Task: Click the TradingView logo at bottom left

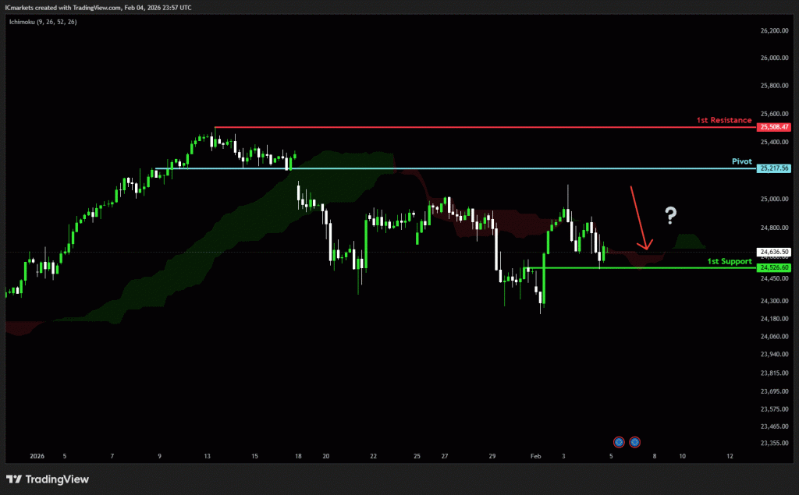Action: coord(48,479)
